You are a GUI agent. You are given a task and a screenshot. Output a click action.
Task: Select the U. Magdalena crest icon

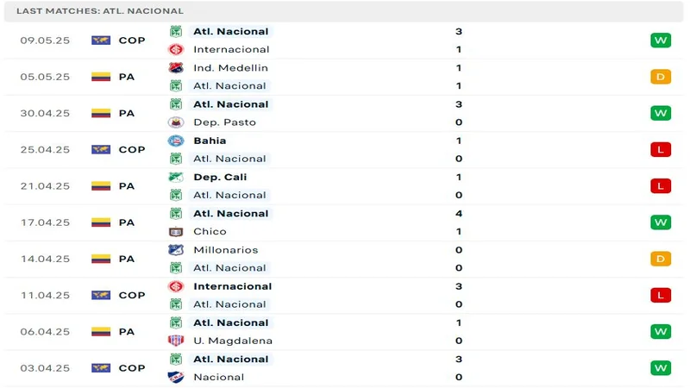[x=176, y=341]
